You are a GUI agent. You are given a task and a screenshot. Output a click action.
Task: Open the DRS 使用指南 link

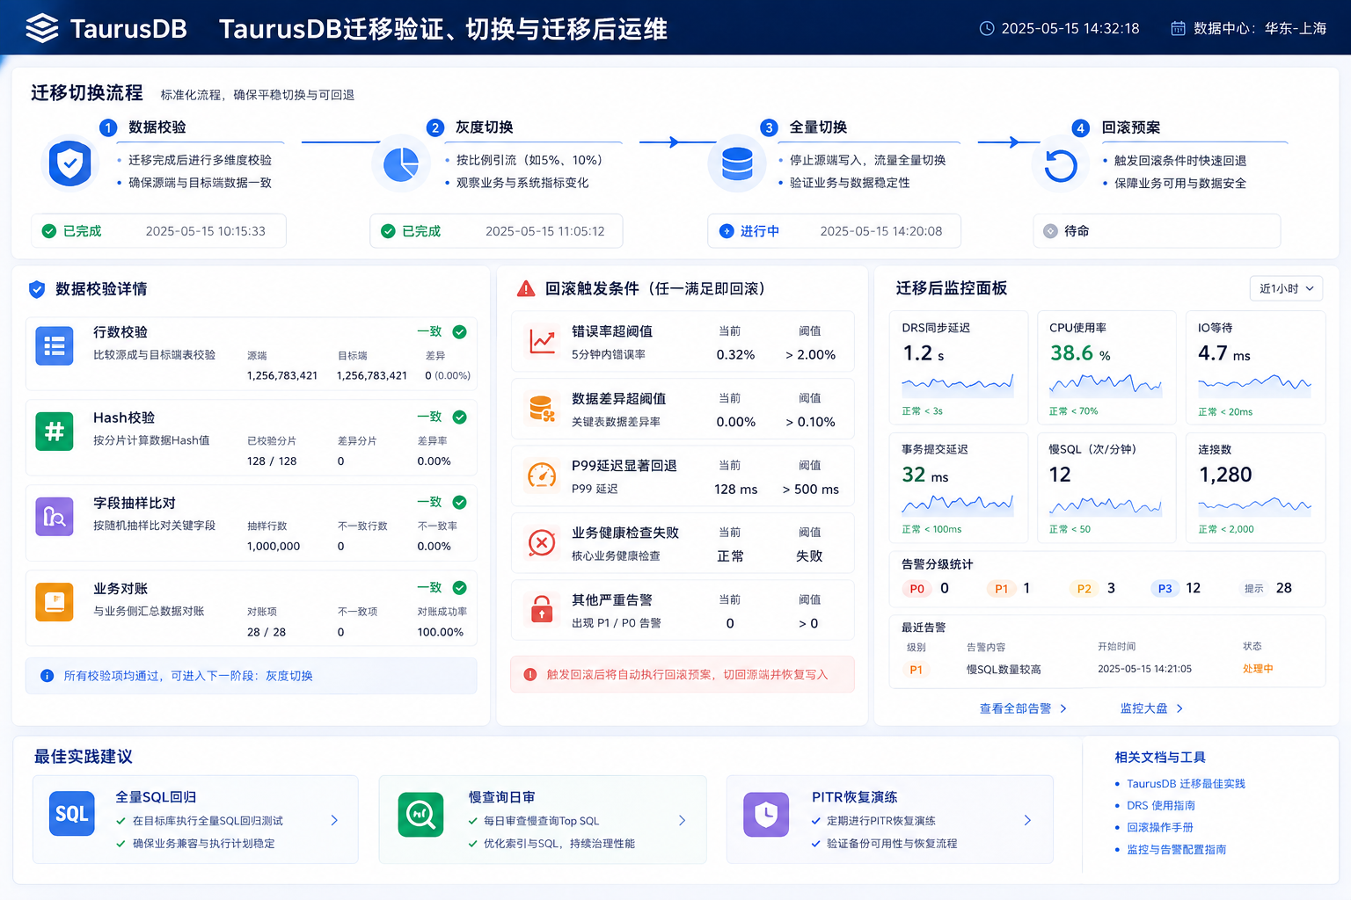(x=1161, y=806)
